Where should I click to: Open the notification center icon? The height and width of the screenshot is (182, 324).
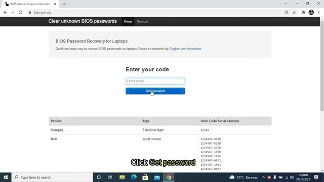click(316, 177)
